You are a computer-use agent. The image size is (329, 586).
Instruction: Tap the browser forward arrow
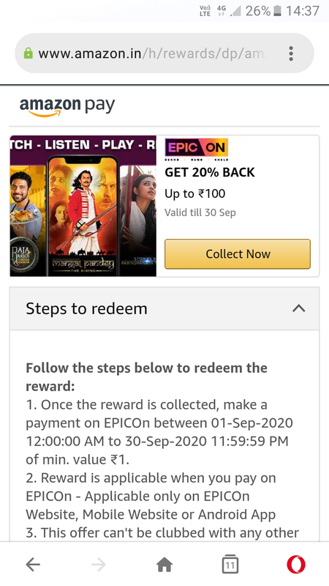point(99,564)
